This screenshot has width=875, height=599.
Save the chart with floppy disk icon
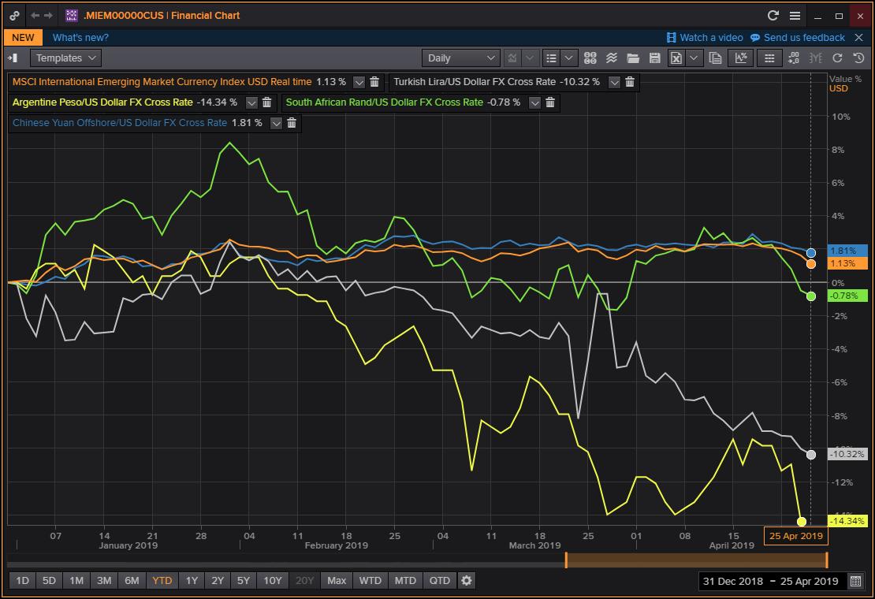coord(654,58)
